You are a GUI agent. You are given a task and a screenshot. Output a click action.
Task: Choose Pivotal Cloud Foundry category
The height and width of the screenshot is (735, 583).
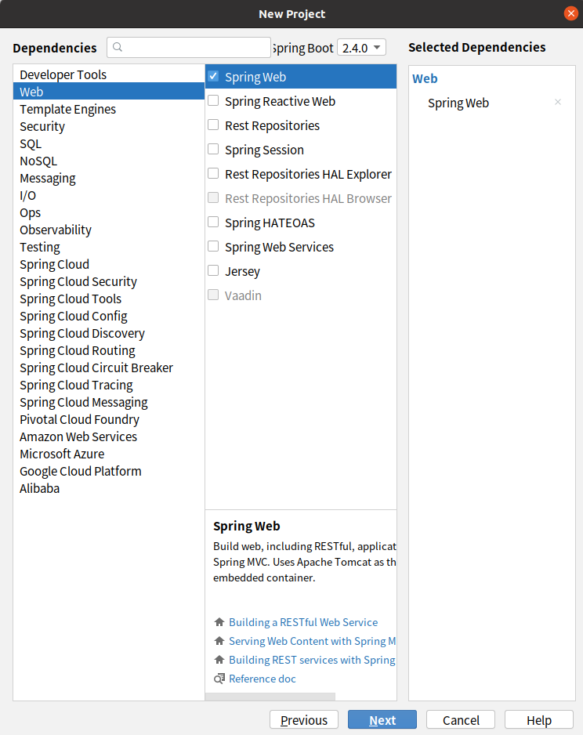109,419
